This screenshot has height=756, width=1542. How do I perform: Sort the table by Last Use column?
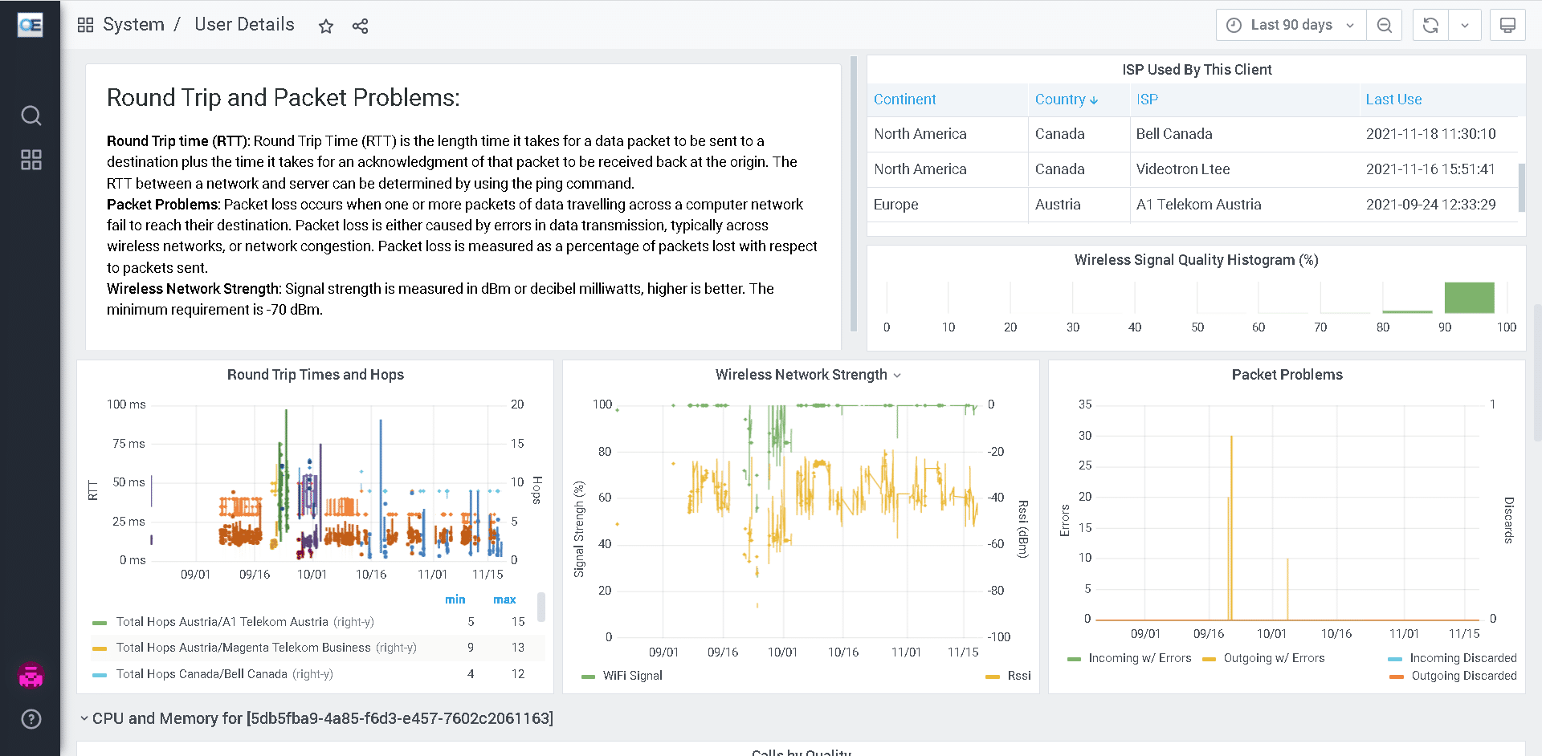1393,100
